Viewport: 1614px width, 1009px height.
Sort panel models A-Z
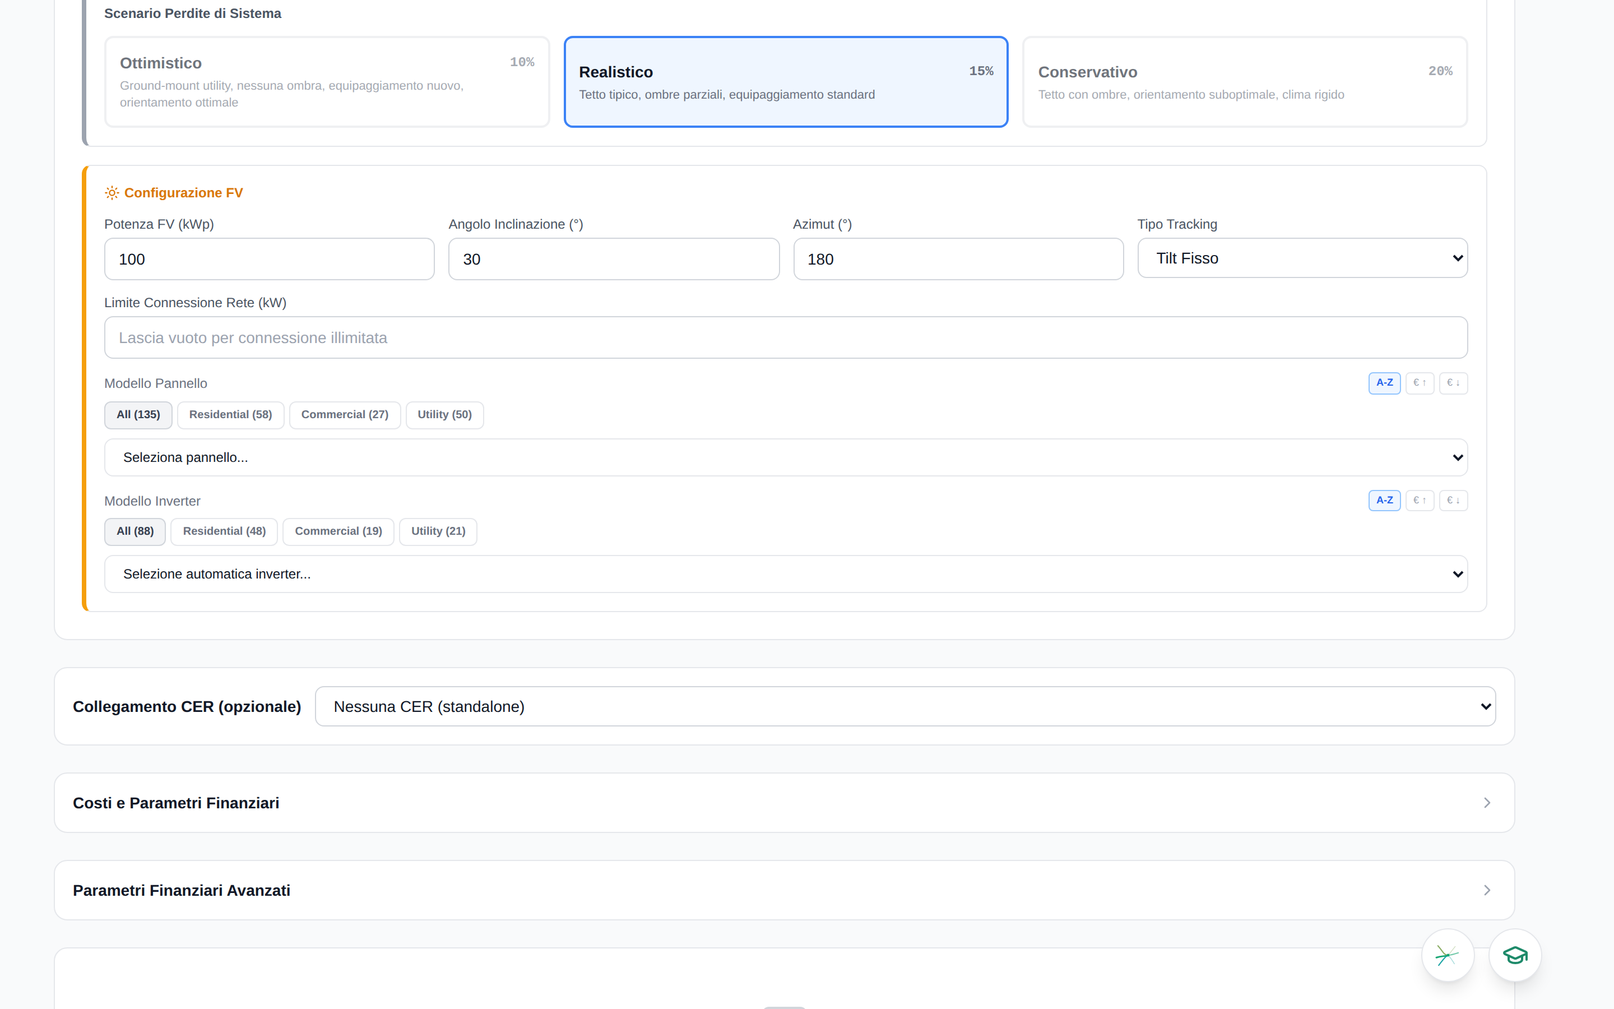tap(1384, 383)
